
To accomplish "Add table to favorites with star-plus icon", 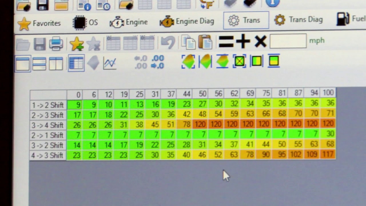I will 77,44.
